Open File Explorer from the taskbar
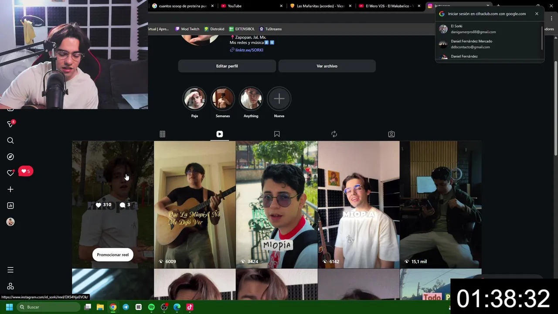The width and height of the screenshot is (558, 314). click(100, 307)
